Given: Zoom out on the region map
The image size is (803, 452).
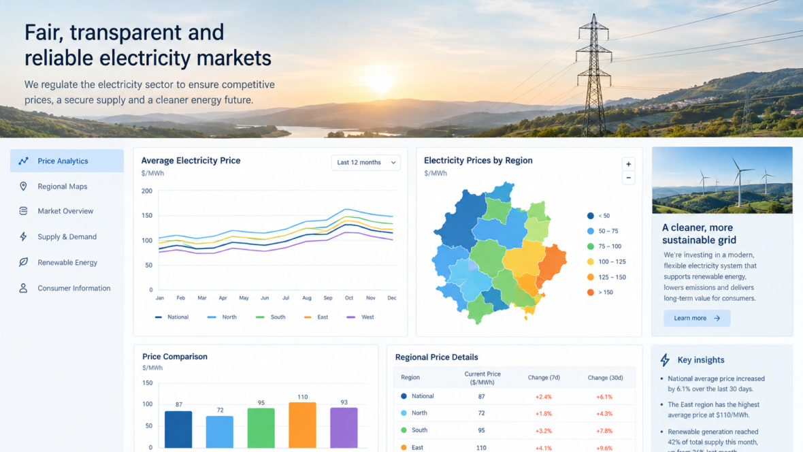Looking at the screenshot, I should 628,178.
